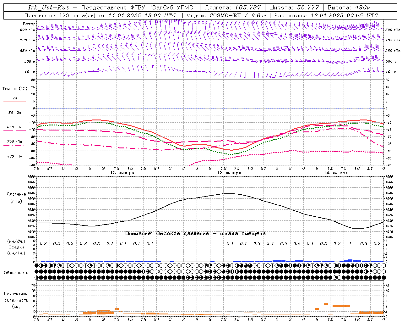This screenshot has width=402, height=322.
Task: Click the (гПа) pressure unit label
Action: (x=16, y=202)
